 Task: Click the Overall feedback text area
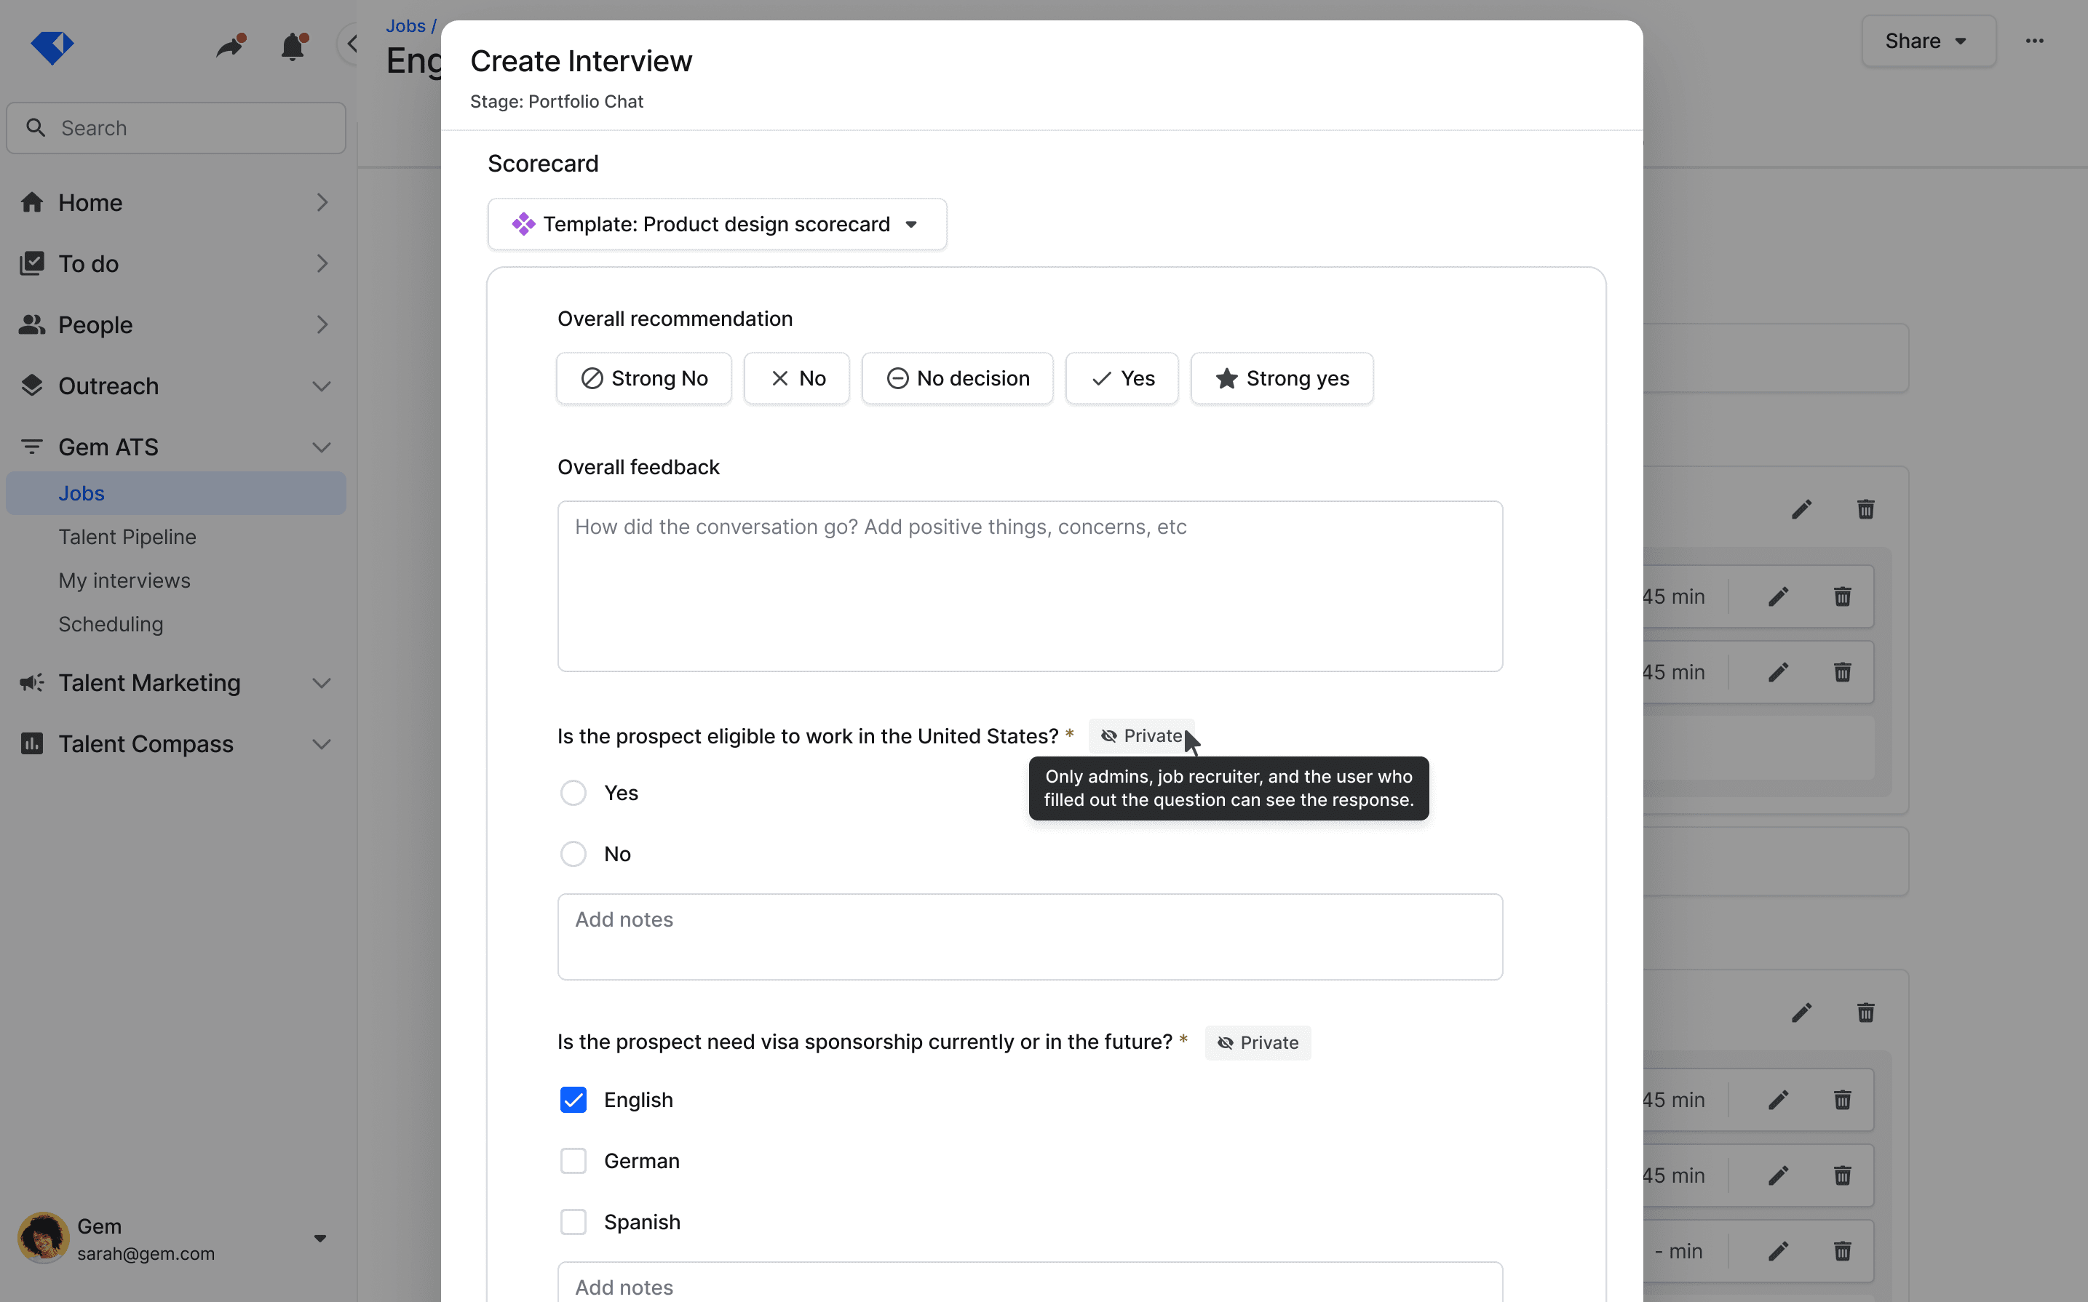pyautogui.click(x=1029, y=586)
